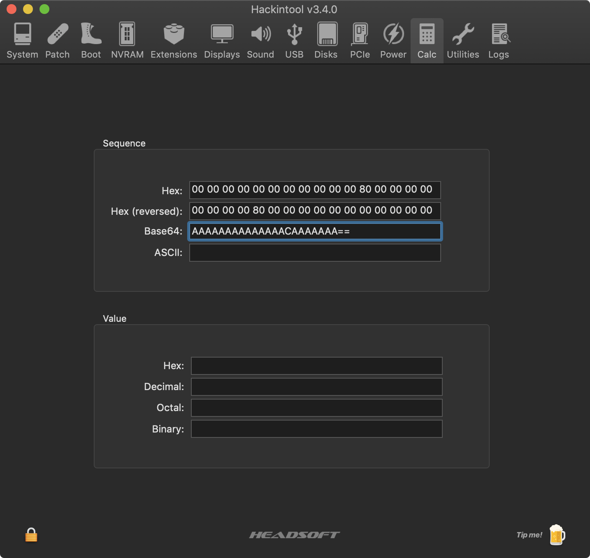
Task: Click the HEADSOFT logo link
Action: tap(295, 535)
